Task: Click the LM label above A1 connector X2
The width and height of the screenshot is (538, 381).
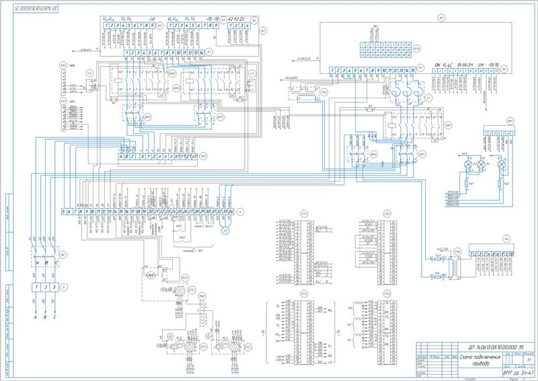Action: click(x=480, y=64)
